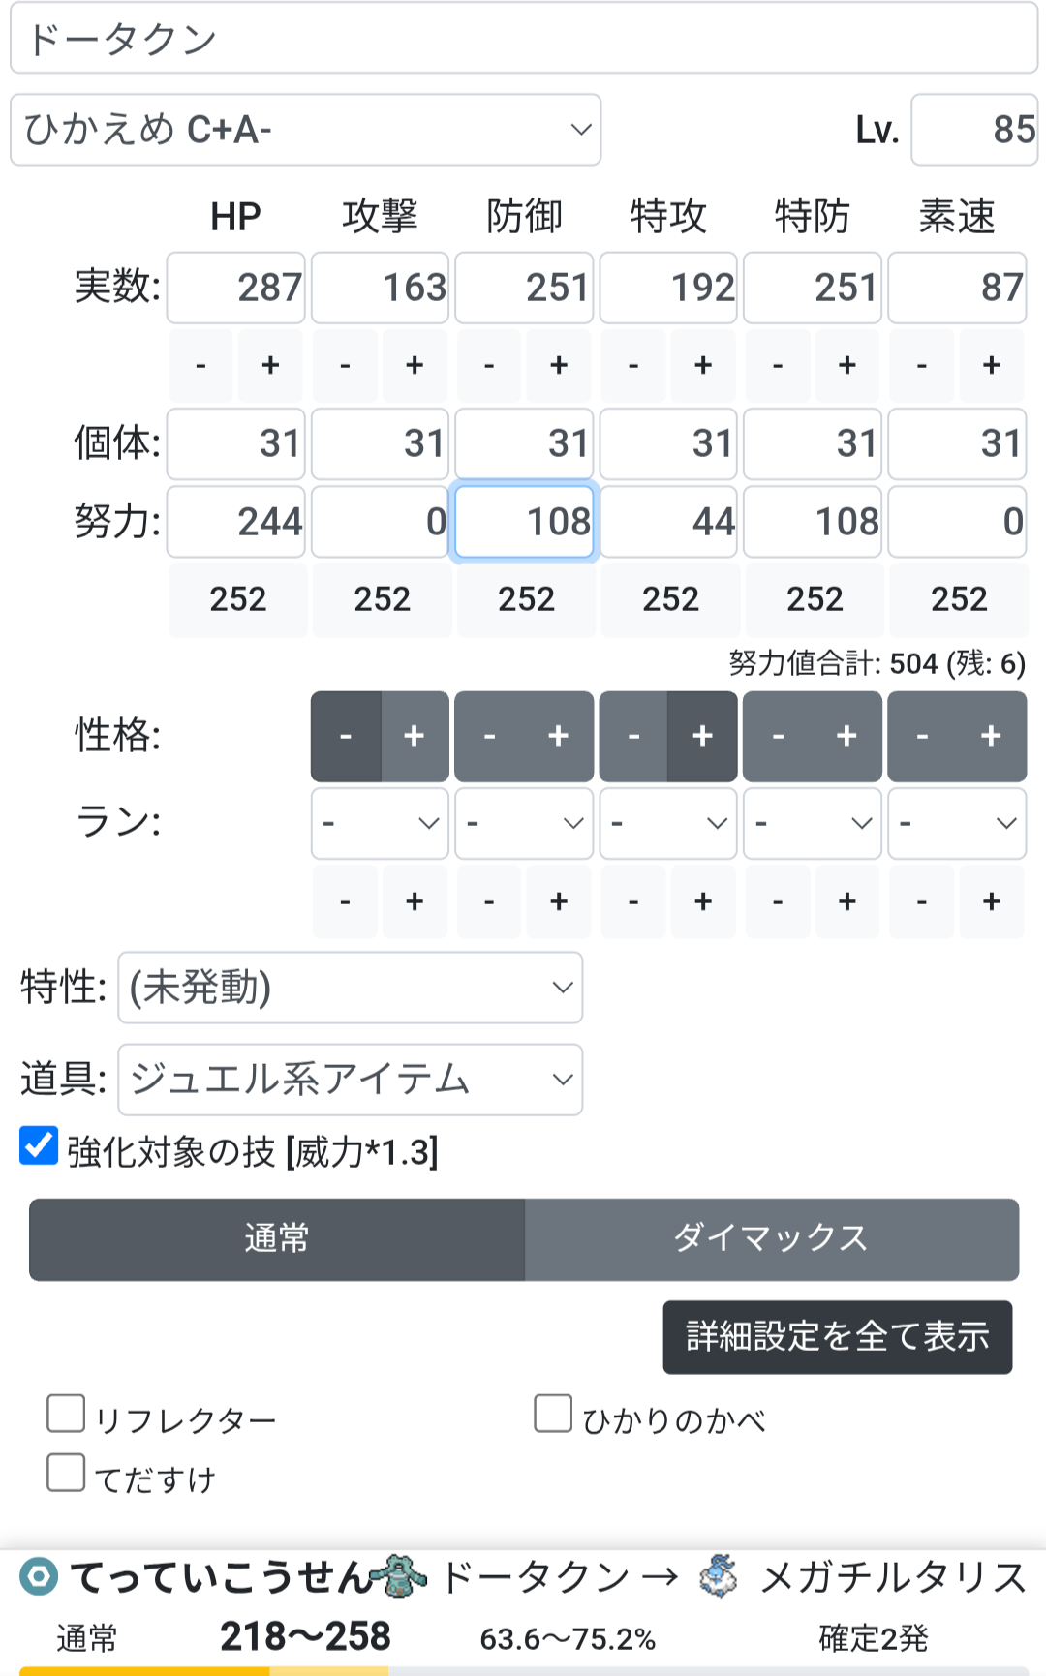Click 詳細設定を全て表示 button
Image resolution: width=1046 pixels, height=1676 pixels.
coord(837,1337)
